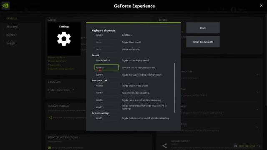This screenshot has height=150, width=267.
Task: Click the NVIDIA logo icon
Action: (5, 5)
